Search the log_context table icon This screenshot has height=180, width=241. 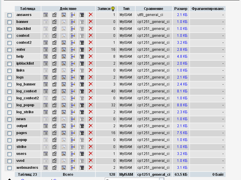(x=64, y=91)
